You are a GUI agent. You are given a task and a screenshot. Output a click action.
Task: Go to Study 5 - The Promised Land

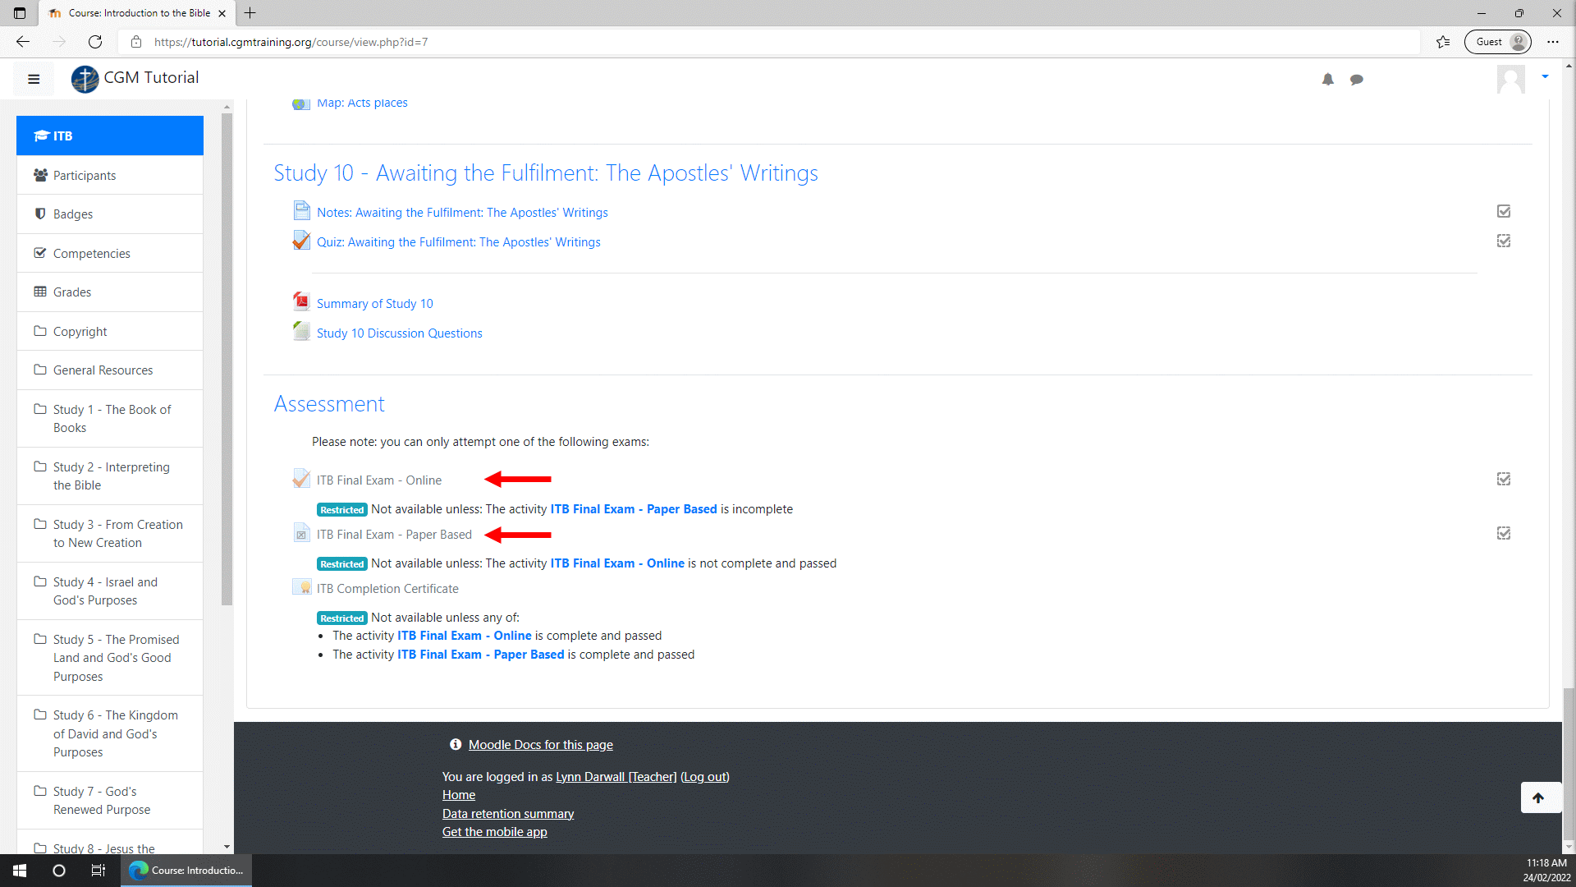(x=110, y=658)
